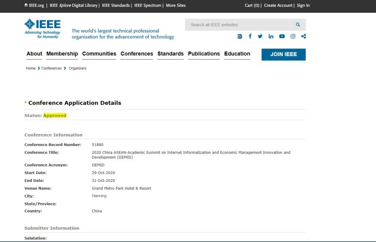Click the search magnifier icon
This screenshot has height=242, width=376.
coord(298,25)
